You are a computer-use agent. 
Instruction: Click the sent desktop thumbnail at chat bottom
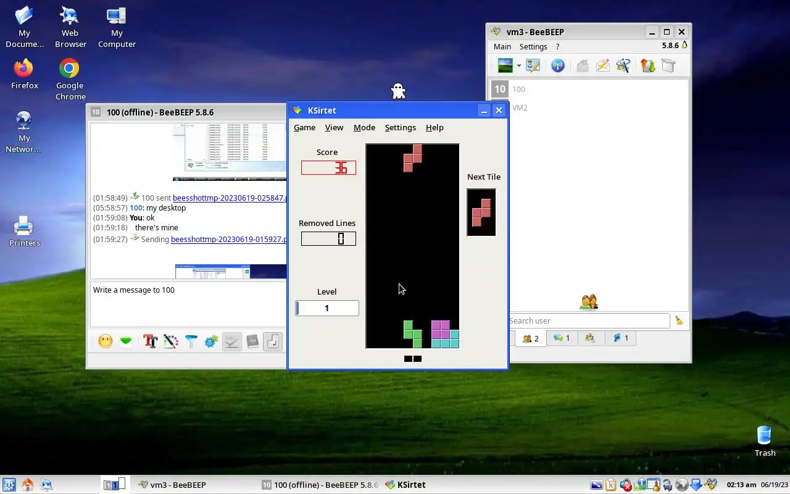coord(231,272)
